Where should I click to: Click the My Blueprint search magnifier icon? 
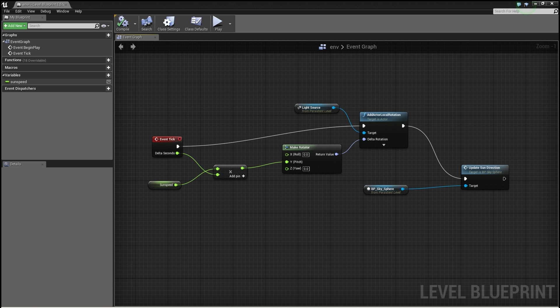(97, 26)
